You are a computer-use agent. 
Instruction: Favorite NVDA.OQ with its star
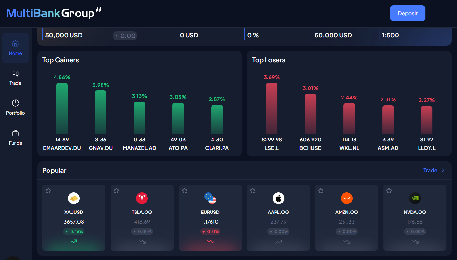[389, 191]
